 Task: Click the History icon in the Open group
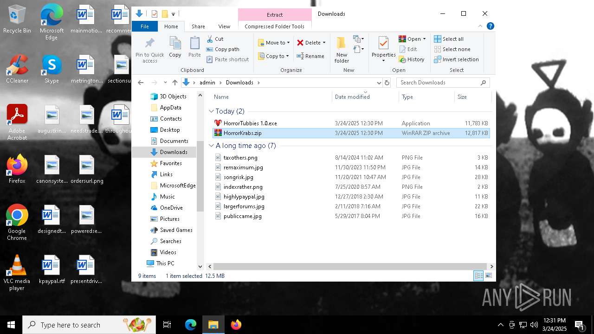pos(402,59)
